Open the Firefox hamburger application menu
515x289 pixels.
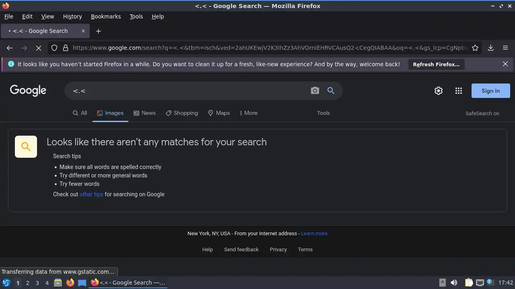[505, 48]
